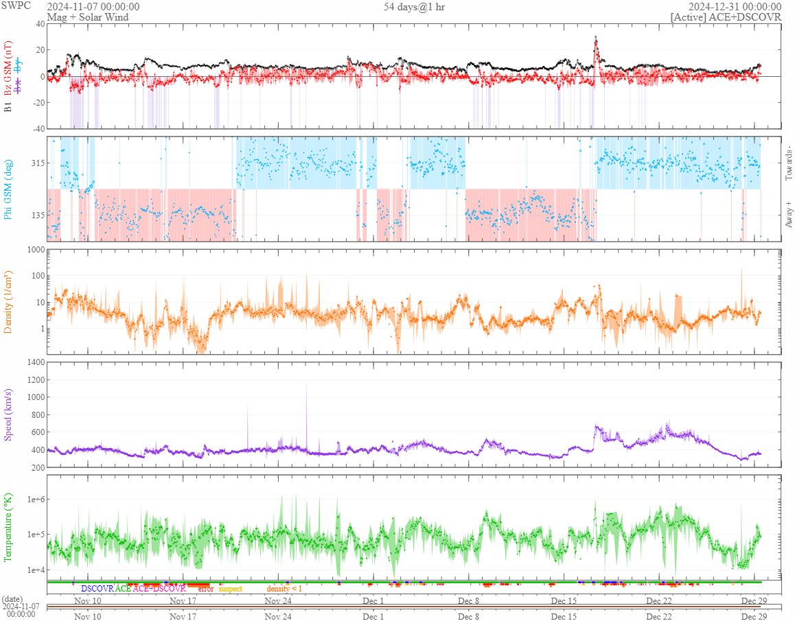Image resolution: width=795 pixels, height=621 pixels.
Task: Click the '135' Phi axis tick
Action: [x=38, y=215]
